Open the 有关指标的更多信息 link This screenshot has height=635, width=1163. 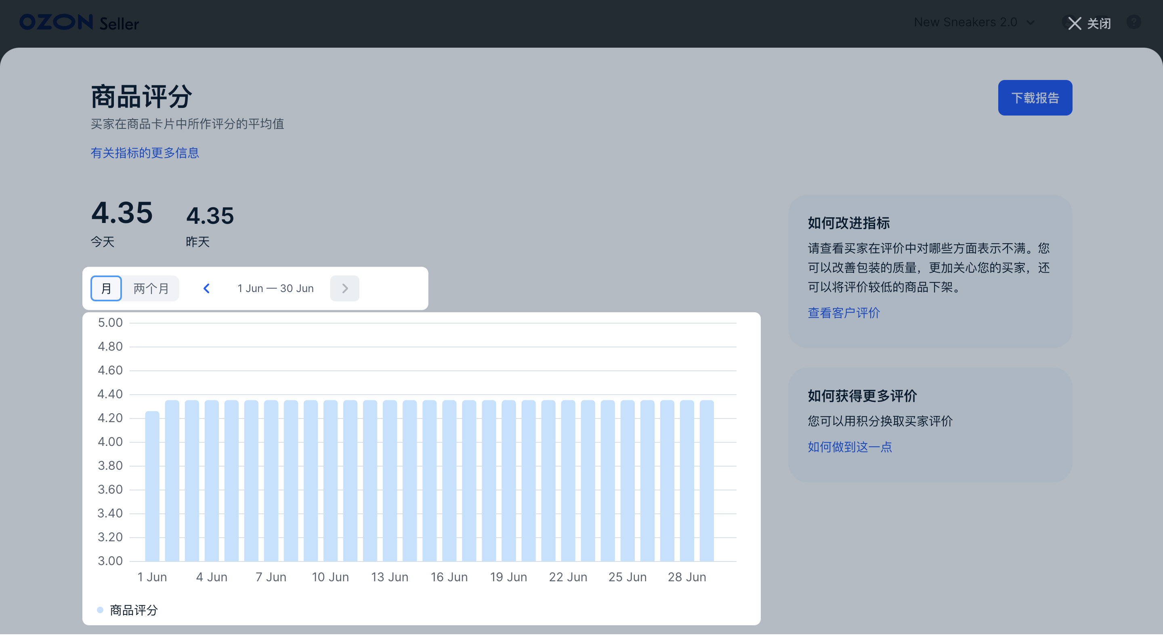[145, 153]
